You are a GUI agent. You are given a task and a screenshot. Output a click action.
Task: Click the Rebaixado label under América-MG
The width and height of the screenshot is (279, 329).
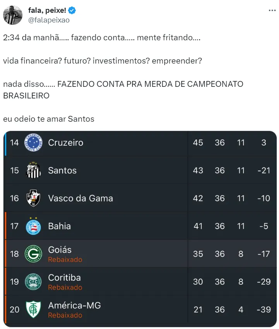[x=65, y=315]
